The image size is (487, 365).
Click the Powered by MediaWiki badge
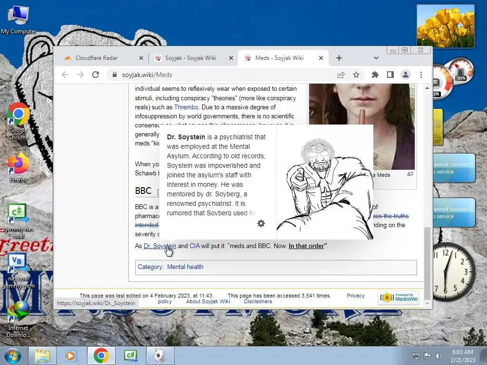click(399, 298)
